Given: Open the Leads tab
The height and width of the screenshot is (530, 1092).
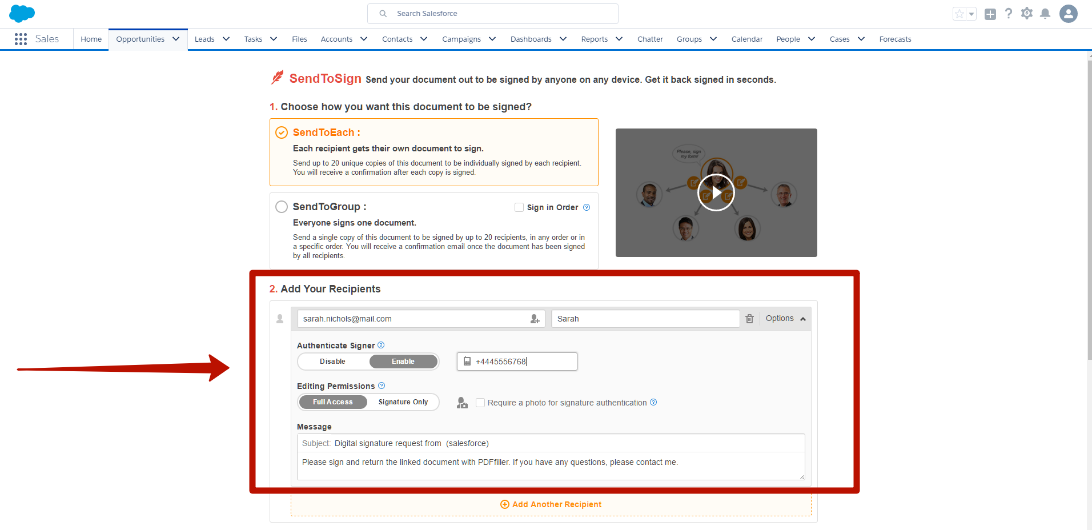Looking at the screenshot, I should coord(204,39).
